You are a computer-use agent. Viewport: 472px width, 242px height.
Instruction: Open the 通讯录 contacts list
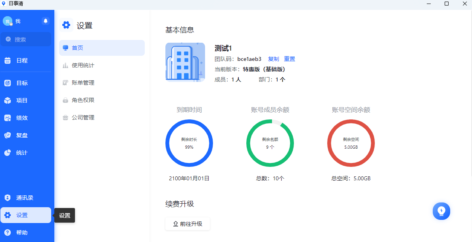point(24,197)
